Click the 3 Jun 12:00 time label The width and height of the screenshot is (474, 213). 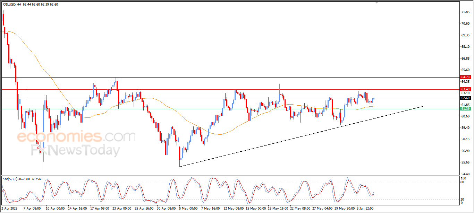click(365, 208)
